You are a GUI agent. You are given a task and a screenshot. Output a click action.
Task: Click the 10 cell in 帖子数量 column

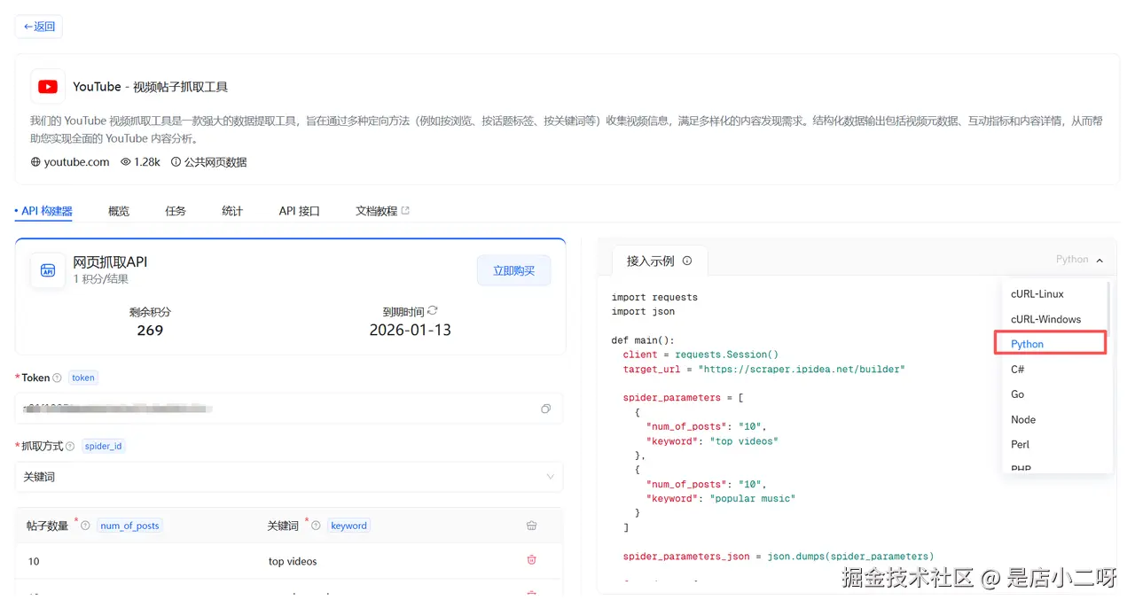tap(34, 561)
